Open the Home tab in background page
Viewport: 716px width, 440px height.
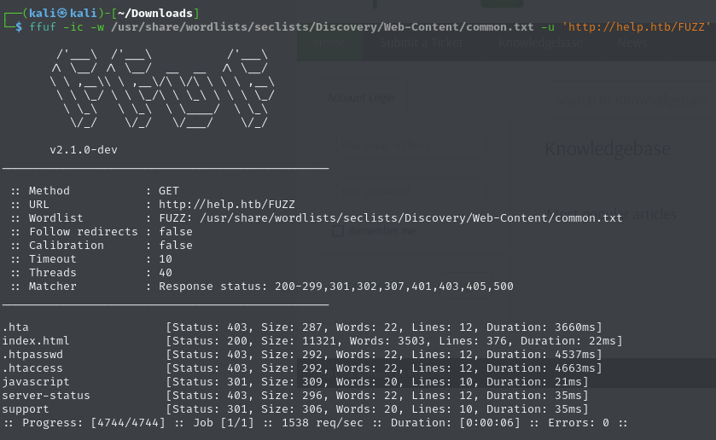coord(329,43)
